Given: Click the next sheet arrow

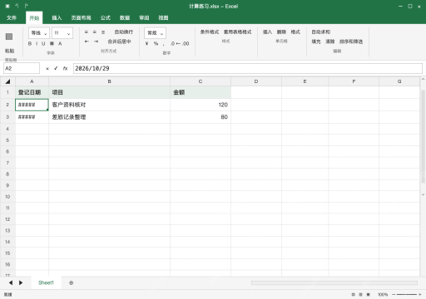Looking at the screenshot, I should point(21,282).
